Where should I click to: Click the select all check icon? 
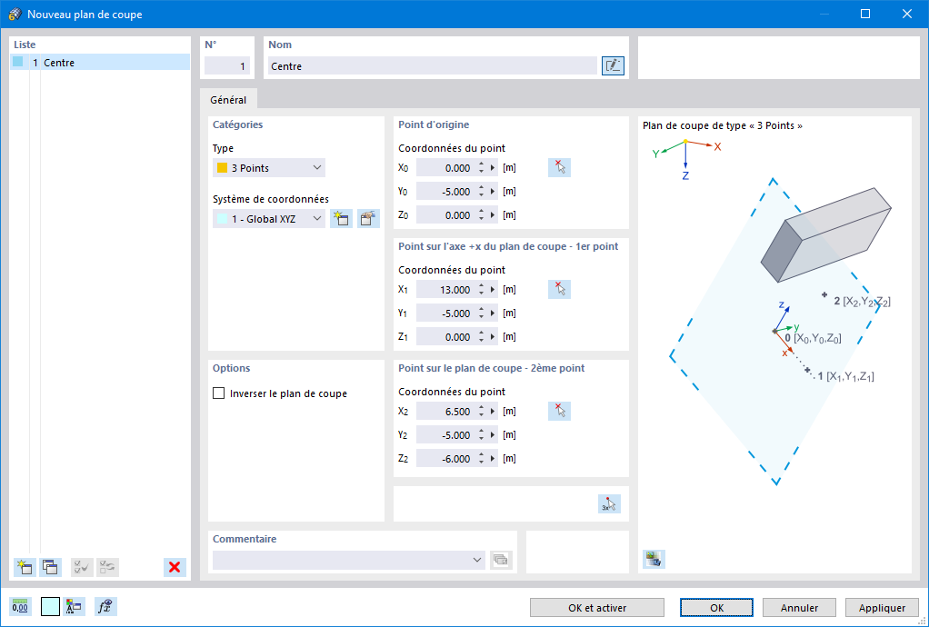click(83, 567)
